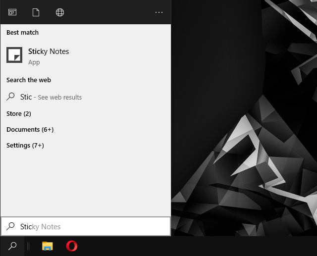Open the more options ellipsis menu
The width and height of the screenshot is (317, 256).
(159, 12)
